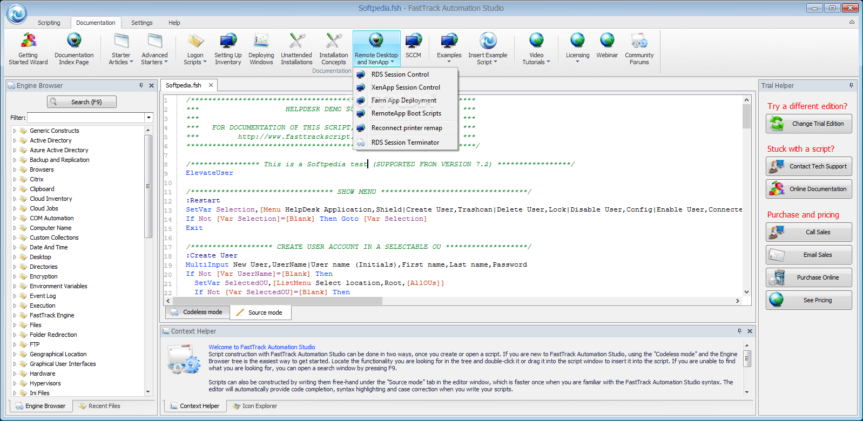Open the Filter dropdown arrow
This screenshot has height=421, width=863.
tap(149, 118)
